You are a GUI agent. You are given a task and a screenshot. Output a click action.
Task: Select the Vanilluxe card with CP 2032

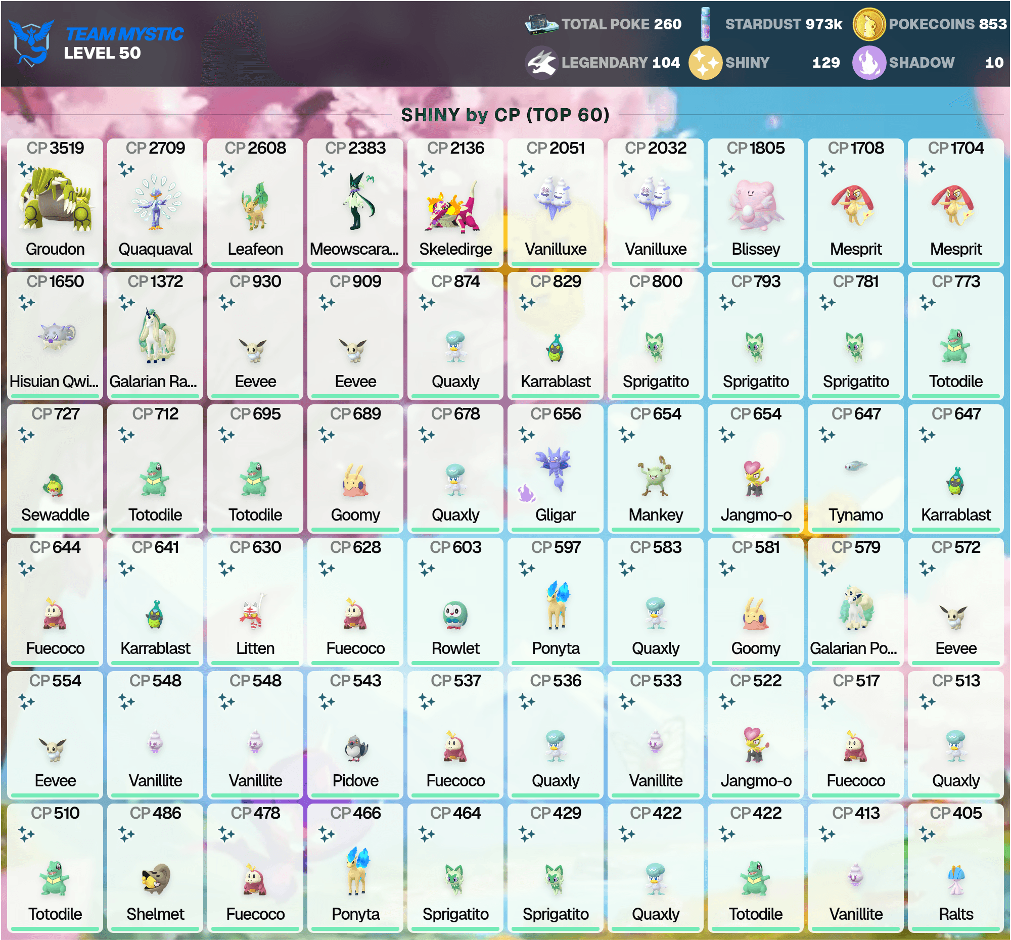[656, 203]
